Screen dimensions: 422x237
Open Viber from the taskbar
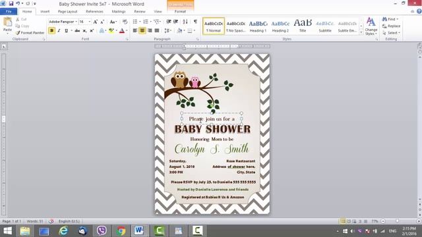coord(102,231)
